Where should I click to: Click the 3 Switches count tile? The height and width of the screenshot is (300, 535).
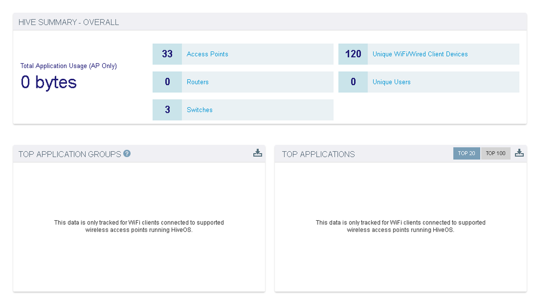tap(167, 110)
